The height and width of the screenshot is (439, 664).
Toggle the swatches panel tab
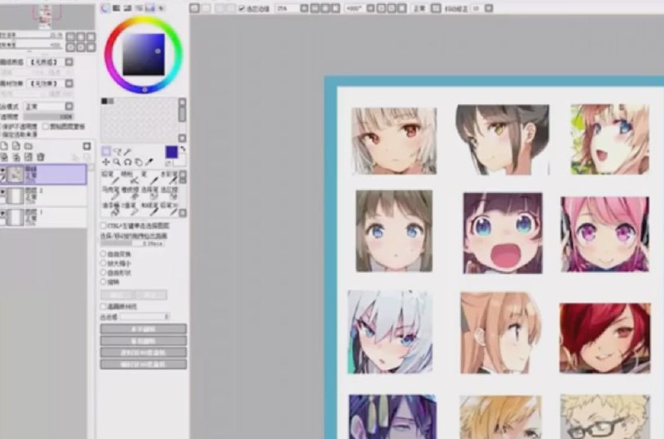(150, 8)
